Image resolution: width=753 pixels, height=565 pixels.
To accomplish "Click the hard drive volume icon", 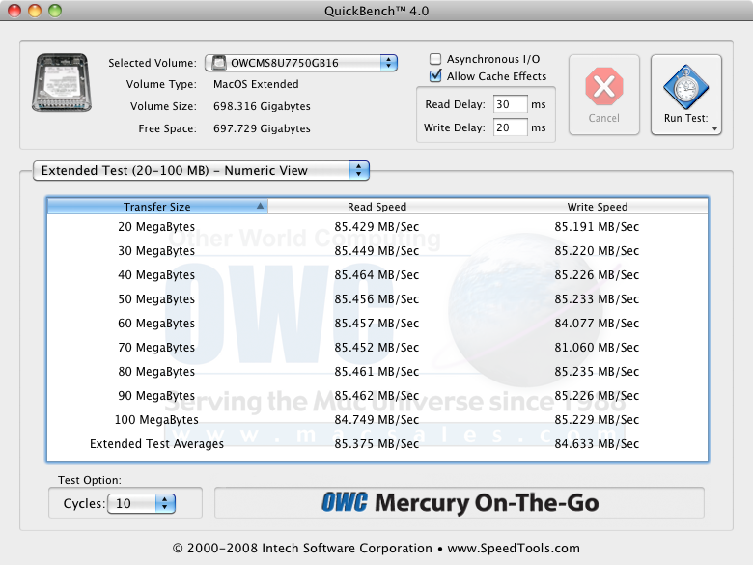I will click(x=62, y=83).
